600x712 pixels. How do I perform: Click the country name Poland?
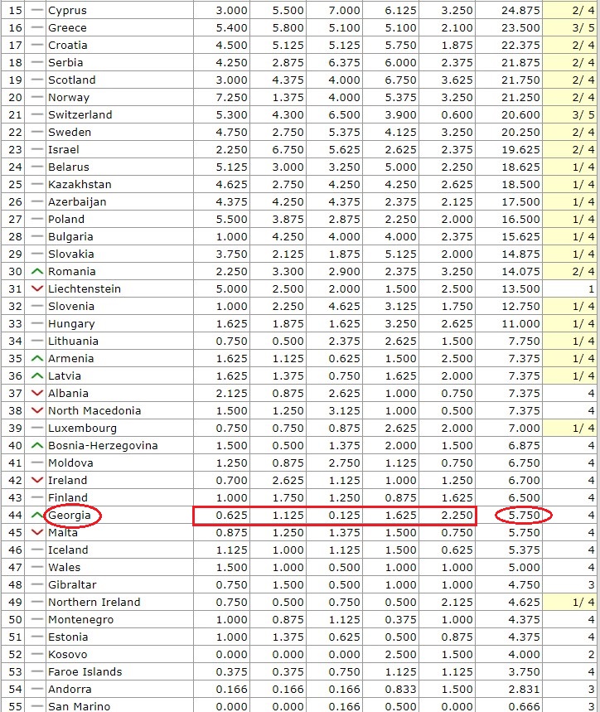tap(66, 220)
